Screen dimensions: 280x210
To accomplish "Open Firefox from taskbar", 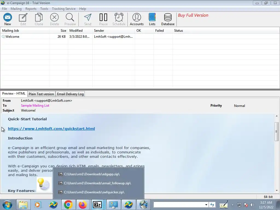I will [83, 205].
